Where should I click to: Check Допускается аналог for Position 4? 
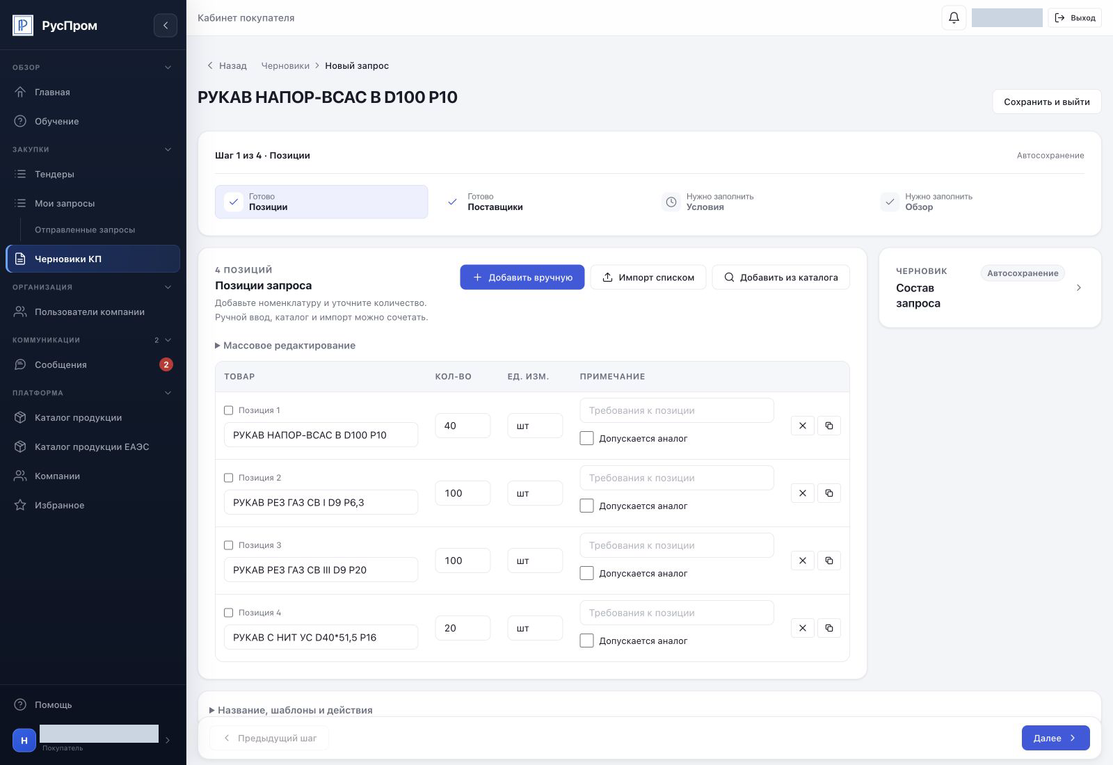pyautogui.click(x=586, y=641)
